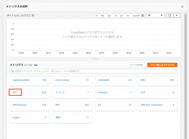Open the Custom time range calendar icon
189x139 pixels.
pos(143,15)
